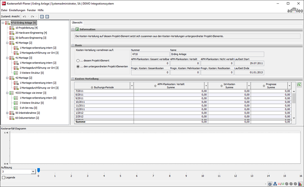Click the sort icon on Buchungs-Periode header
The width and height of the screenshot is (304, 187).
point(92,87)
